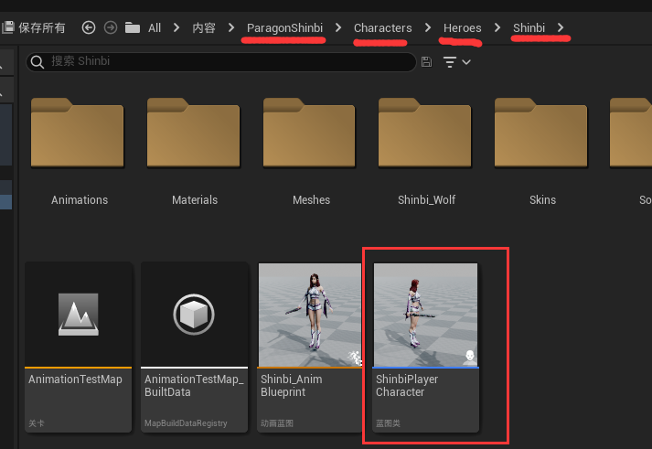Screen dimensions: 652x449
Task: Click the magnifier search icon
Action: point(37,62)
